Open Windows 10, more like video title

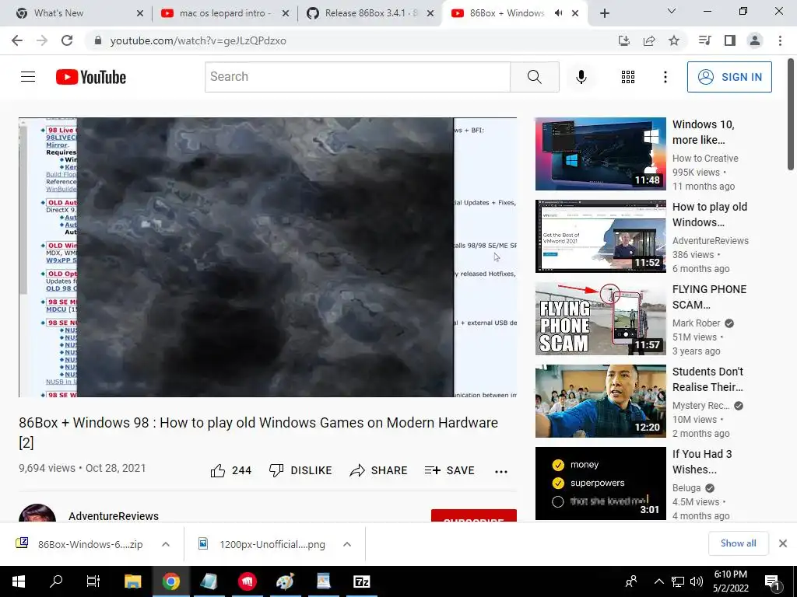coord(704,132)
